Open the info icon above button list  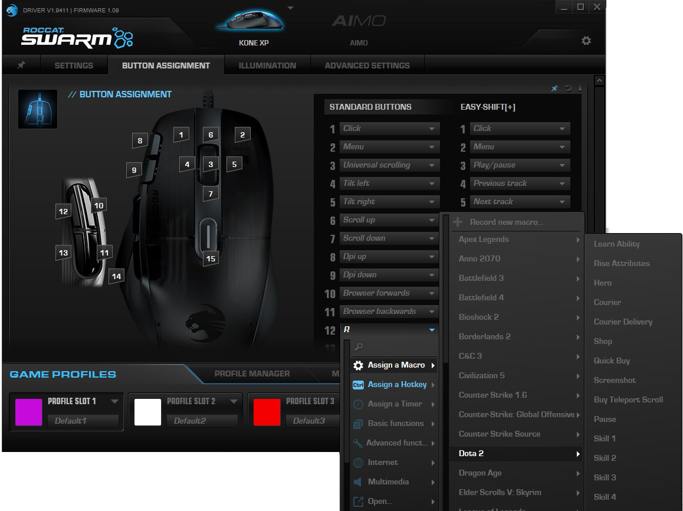pyautogui.click(x=580, y=88)
